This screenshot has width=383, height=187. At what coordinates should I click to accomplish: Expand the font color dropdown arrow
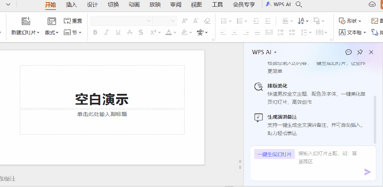click(x=175, y=33)
